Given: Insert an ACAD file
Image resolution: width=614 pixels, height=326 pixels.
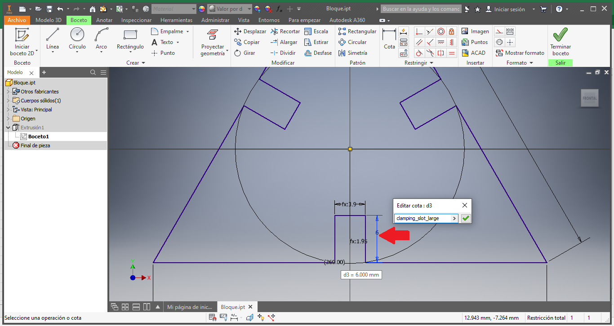Looking at the screenshot, I should pyautogui.click(x=473, y=53).
